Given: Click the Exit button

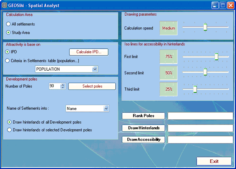Looking at the screenshot, I should 214,161.
